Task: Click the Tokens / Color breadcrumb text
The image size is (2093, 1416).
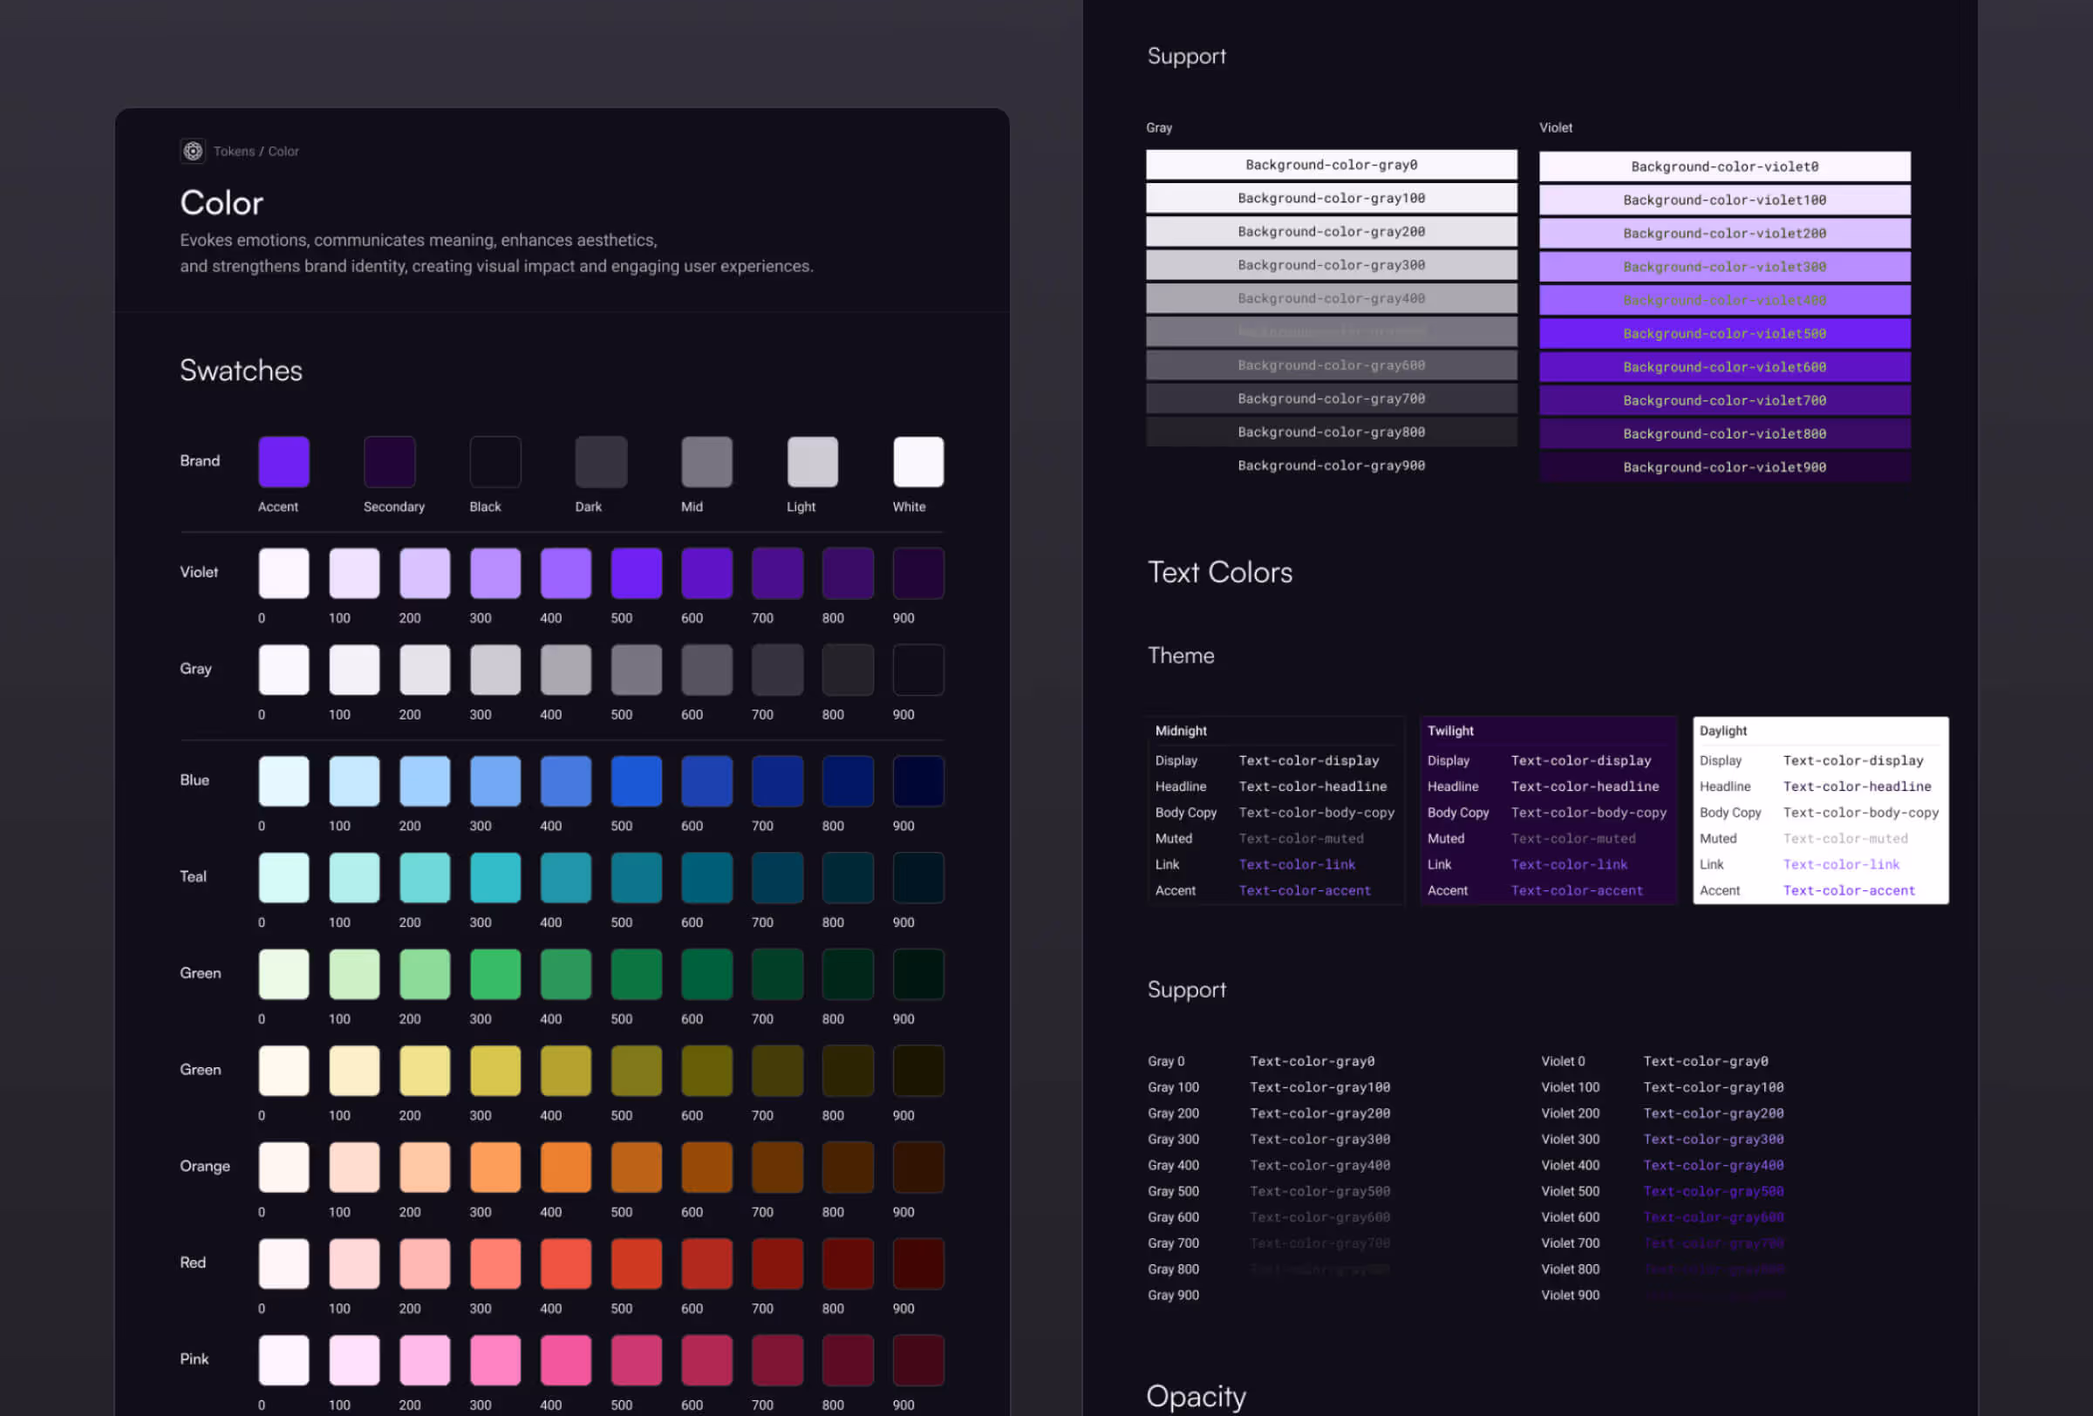Action: click(x=256, y=151)
